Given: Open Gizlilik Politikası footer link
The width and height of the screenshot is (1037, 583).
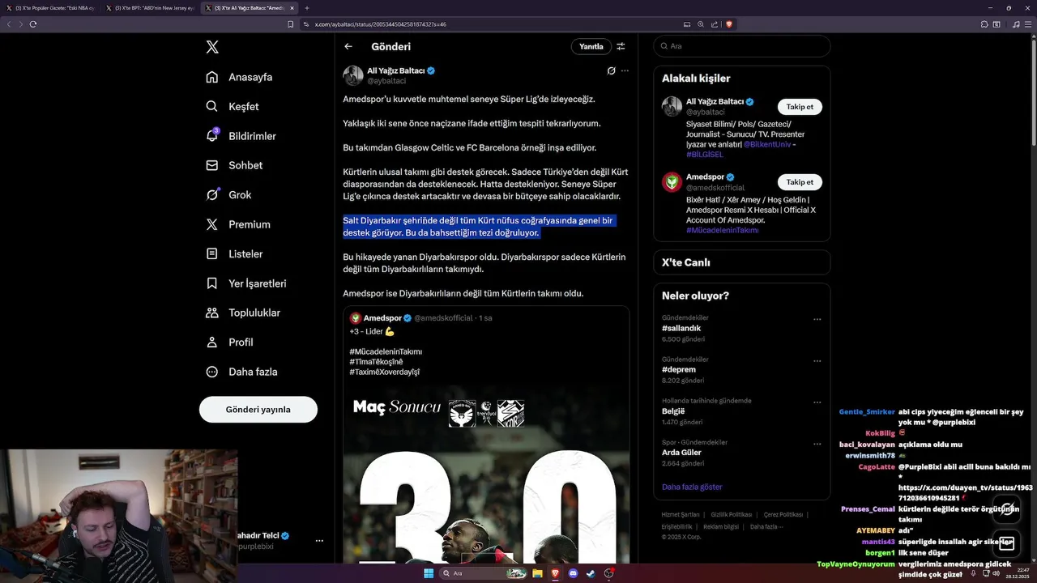Looking at the screenshot, I should click(x=732, y=514).
